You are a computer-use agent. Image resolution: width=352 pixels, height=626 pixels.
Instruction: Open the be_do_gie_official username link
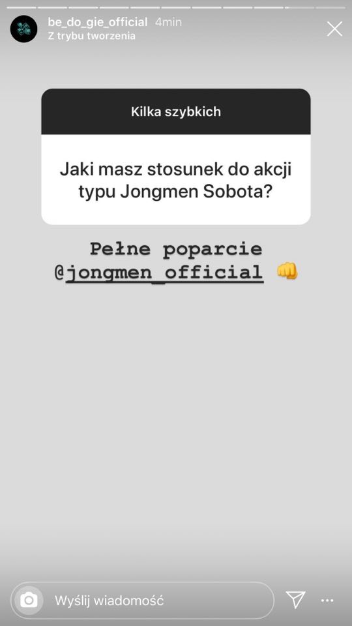pos(97,22)
